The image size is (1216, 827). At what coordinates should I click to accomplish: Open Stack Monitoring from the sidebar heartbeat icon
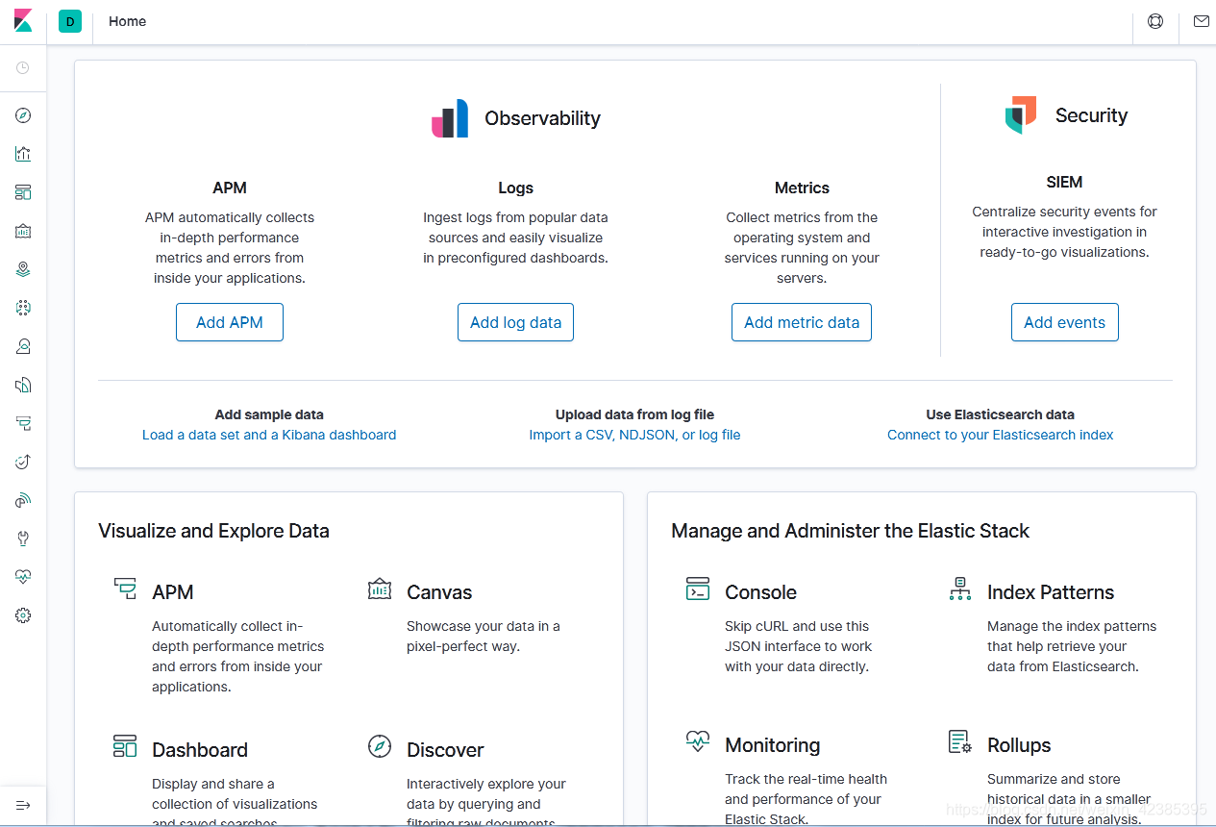(23, 577)
